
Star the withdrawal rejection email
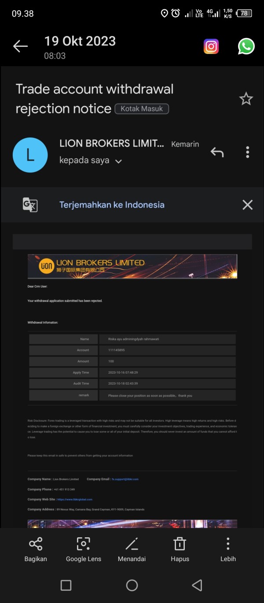(246, 99)
